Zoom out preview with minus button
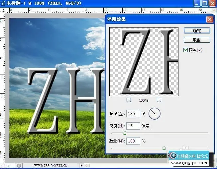217x169 pixels. click(129, 100)
